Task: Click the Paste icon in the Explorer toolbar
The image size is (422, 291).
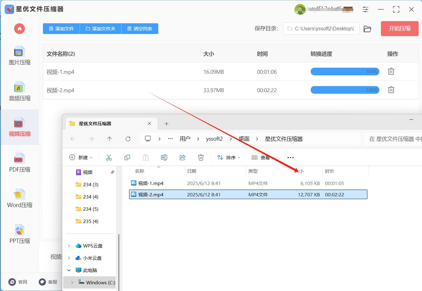Action: pyautogui.click(x=146, y=157)
